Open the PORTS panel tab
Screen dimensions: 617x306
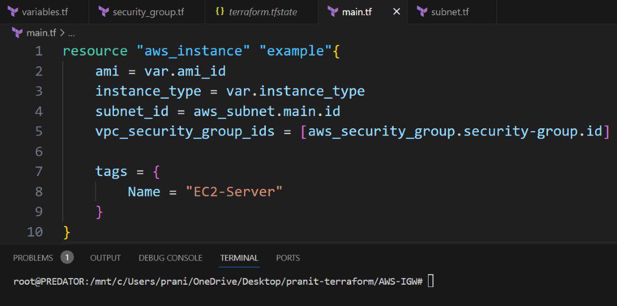[x=288, y=258]
